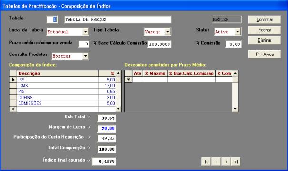Select the ISS row marker arrow
The width and height of the screenshot is (288, 171).
pos(13,80)
